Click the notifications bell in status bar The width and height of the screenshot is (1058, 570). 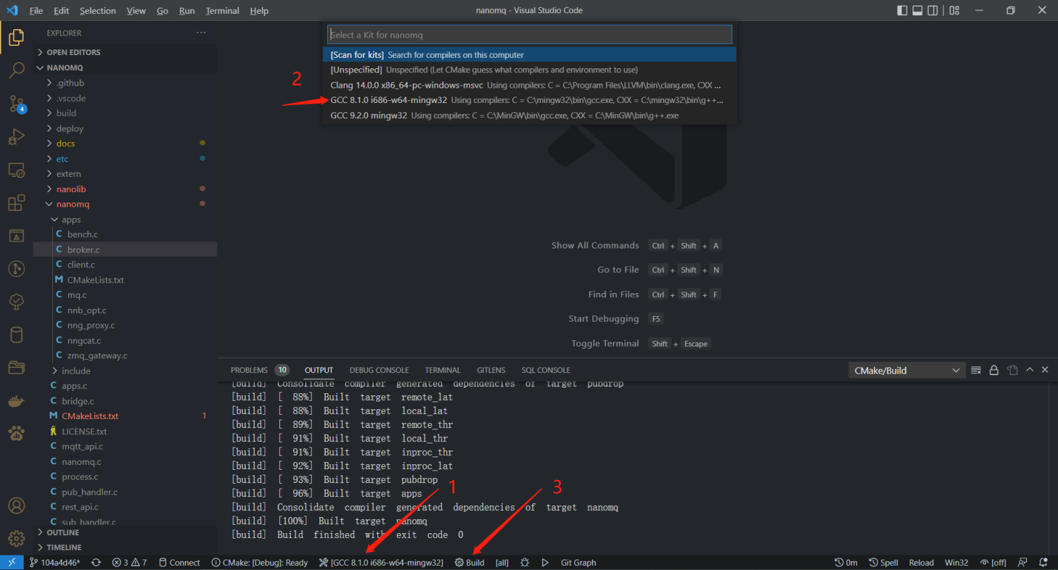coord(1043,562)
